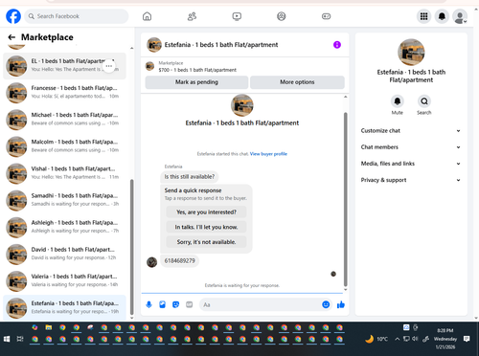Open the Gaming tab icon
The height and width of the screenshot is (356, 479).
(x=326, y=16)
